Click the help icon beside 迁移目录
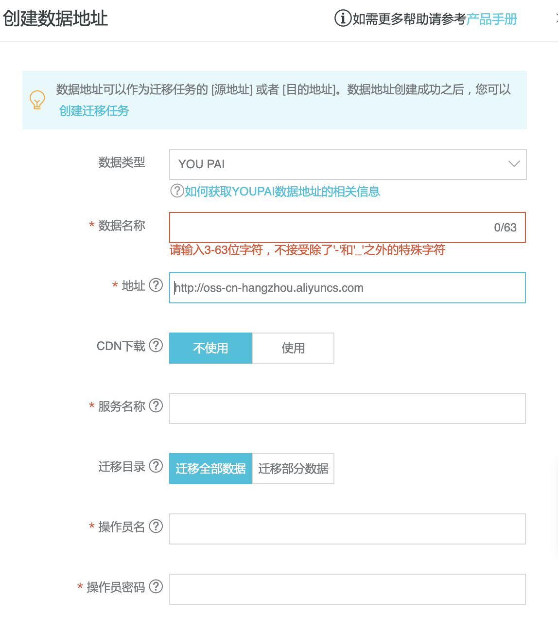The height and width of the screenshot is (633, 558). 156,466
